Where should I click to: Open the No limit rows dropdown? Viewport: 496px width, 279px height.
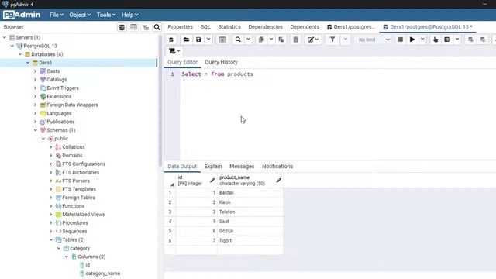tap(374, 40)
